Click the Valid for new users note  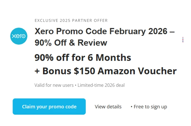tap(54, 85)
